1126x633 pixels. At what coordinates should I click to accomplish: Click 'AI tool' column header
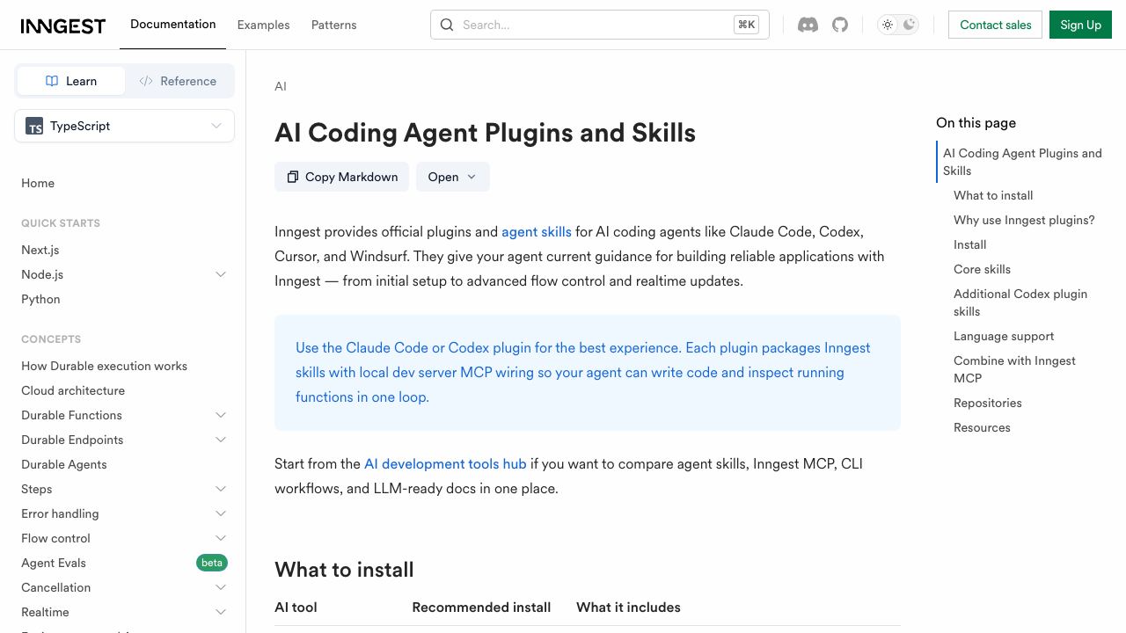point(296,608)
